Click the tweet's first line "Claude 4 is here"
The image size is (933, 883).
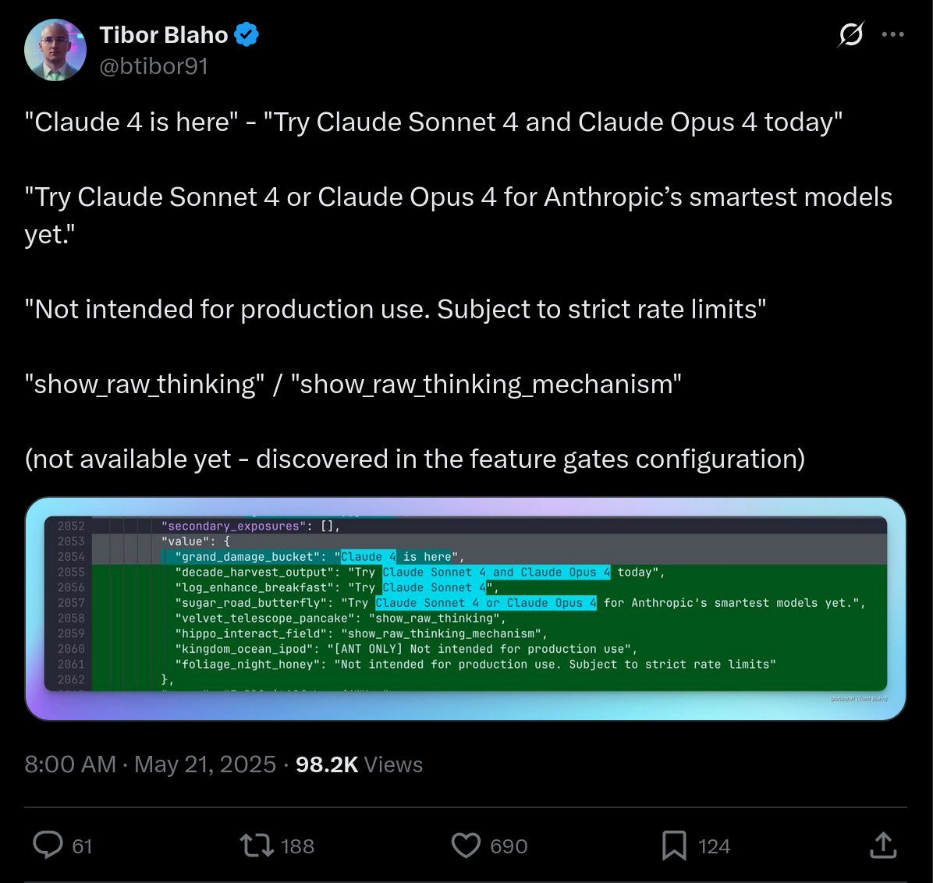click(131, 122)
